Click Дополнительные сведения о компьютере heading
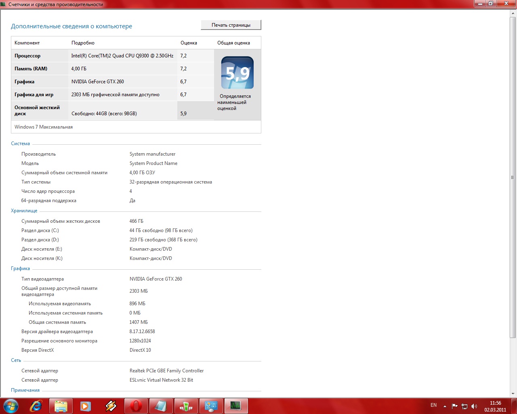517x414 pixels. tap(71, 26)
